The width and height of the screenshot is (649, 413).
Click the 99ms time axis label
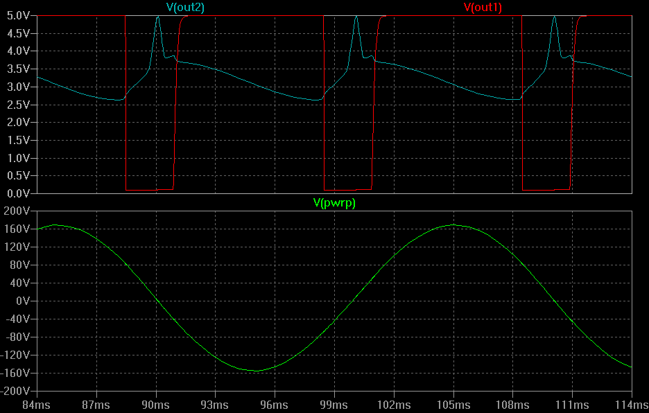click(334, 405)
